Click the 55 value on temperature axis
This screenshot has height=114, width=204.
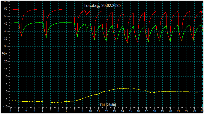coord(6,9)
